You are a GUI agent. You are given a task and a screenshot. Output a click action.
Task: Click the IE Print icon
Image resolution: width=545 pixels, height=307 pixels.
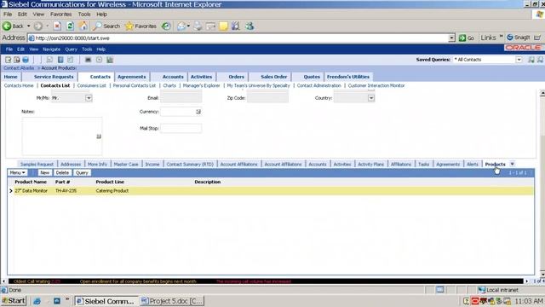pyautogui.click(x=198, y=26)
